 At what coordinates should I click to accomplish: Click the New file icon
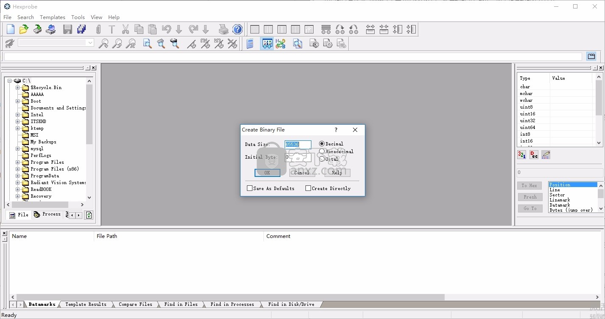11,29
